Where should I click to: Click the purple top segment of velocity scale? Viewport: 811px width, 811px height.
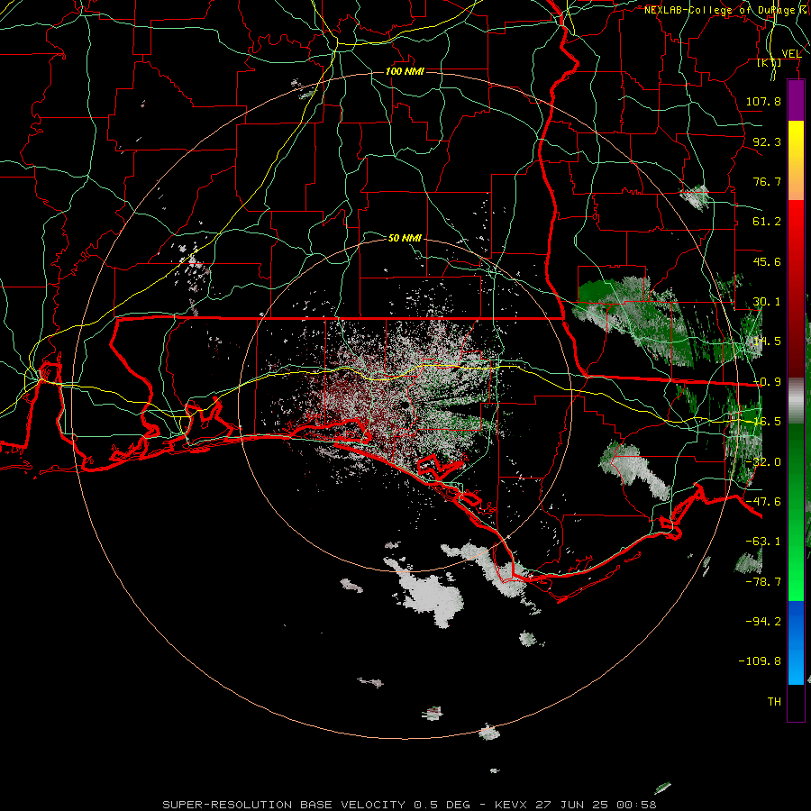pos(796,101)
